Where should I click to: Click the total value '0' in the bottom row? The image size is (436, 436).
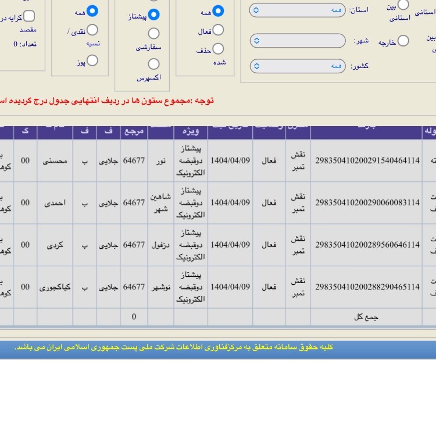coord(134,317)
